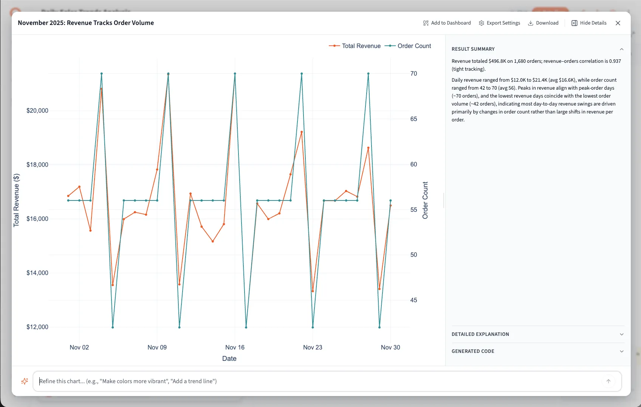Click the Add to Dashboard grid icon
This screenshot has height=407, width=641.
point(426,23)
